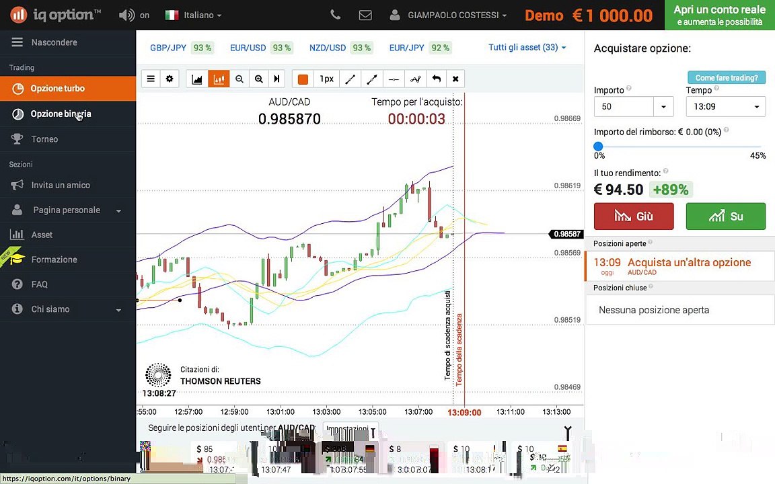Select the arrow ray drawing tool
The height and width of the screenshot is (484, 775).
371,79
